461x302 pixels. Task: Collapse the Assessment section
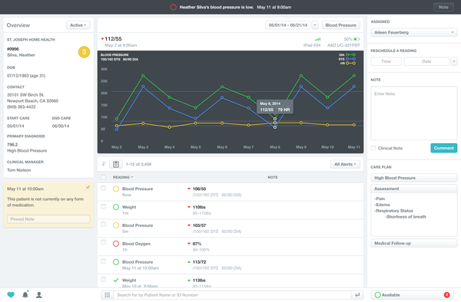coord(414,189)
